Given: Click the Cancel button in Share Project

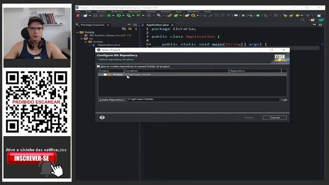Looking at the screenshot, I should (275, 118).
